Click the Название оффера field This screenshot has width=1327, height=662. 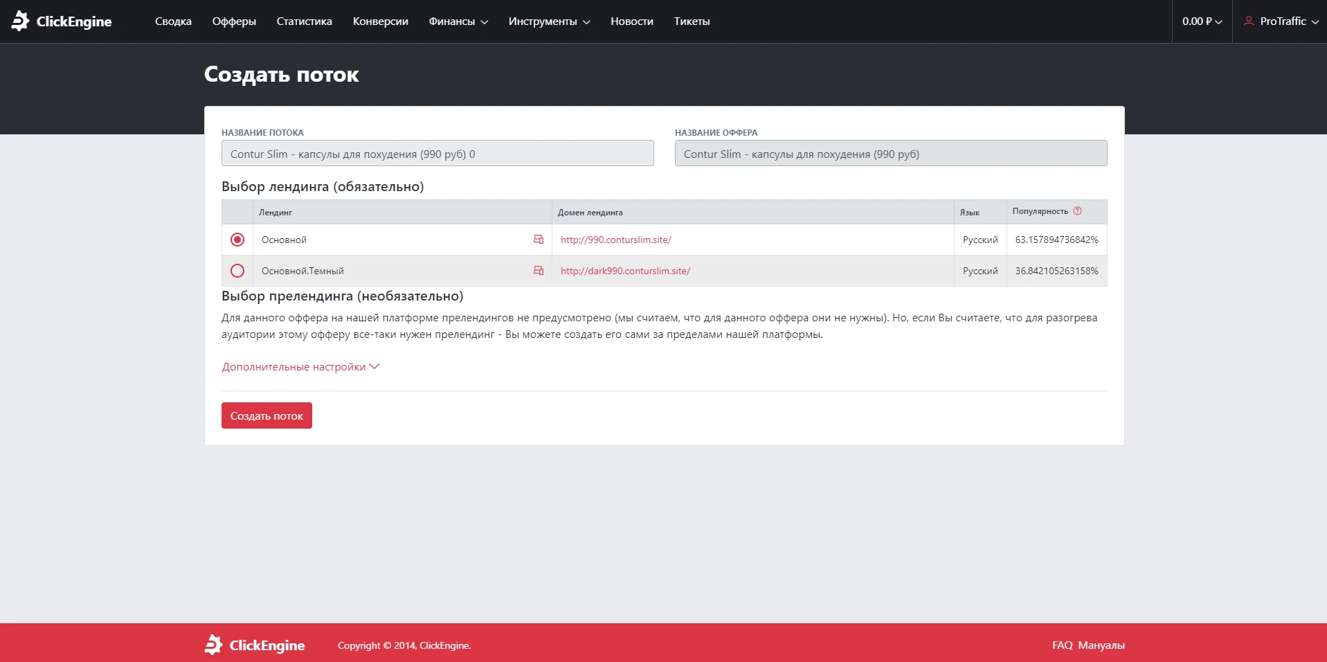891,153
